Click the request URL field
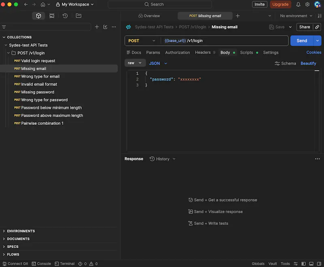This screenshot has height=267, width=324. point(225,41)
